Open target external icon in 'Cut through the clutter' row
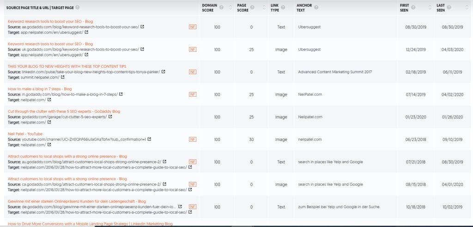 point(49,122)
